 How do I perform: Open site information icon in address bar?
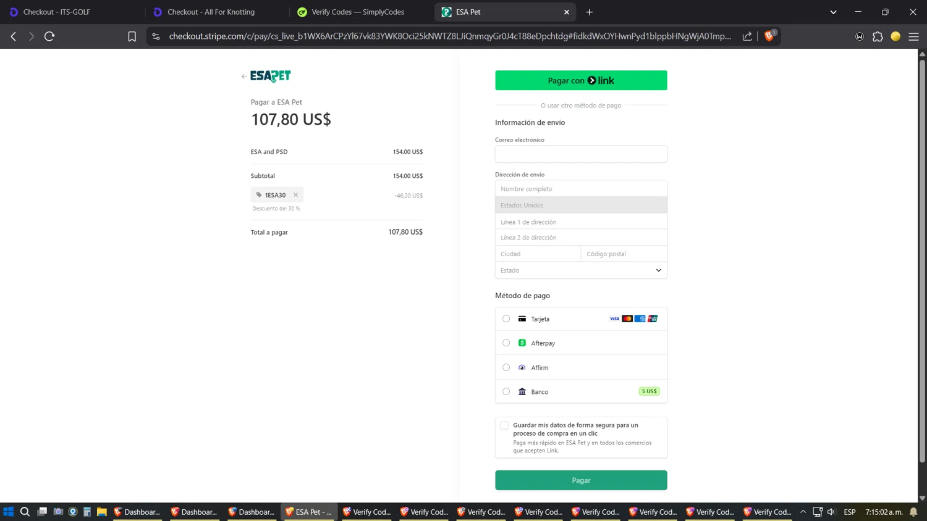tap(156, 36)
